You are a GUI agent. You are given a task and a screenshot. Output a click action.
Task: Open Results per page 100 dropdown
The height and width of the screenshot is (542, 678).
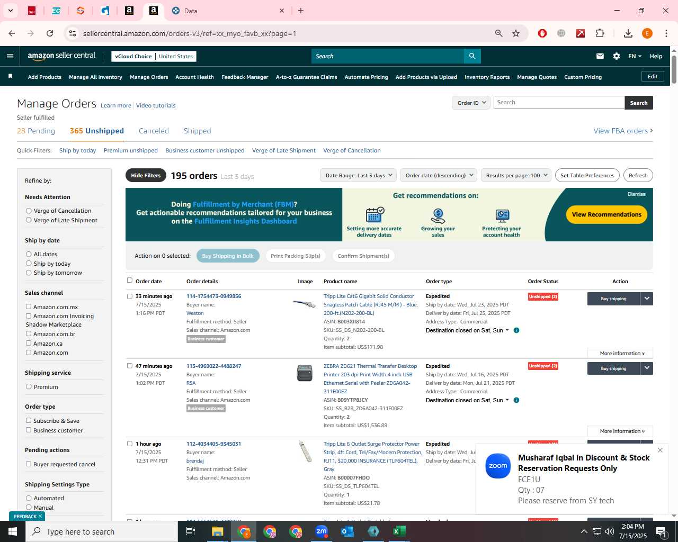coord(516,175)
